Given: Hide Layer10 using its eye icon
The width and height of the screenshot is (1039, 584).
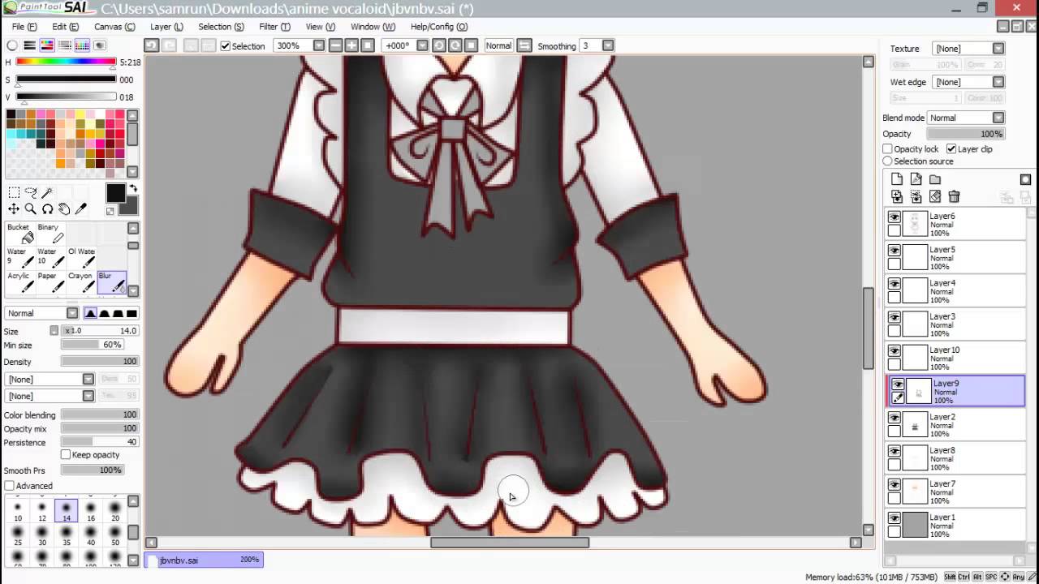Looking at the screenshot, I should click(895, 351).
